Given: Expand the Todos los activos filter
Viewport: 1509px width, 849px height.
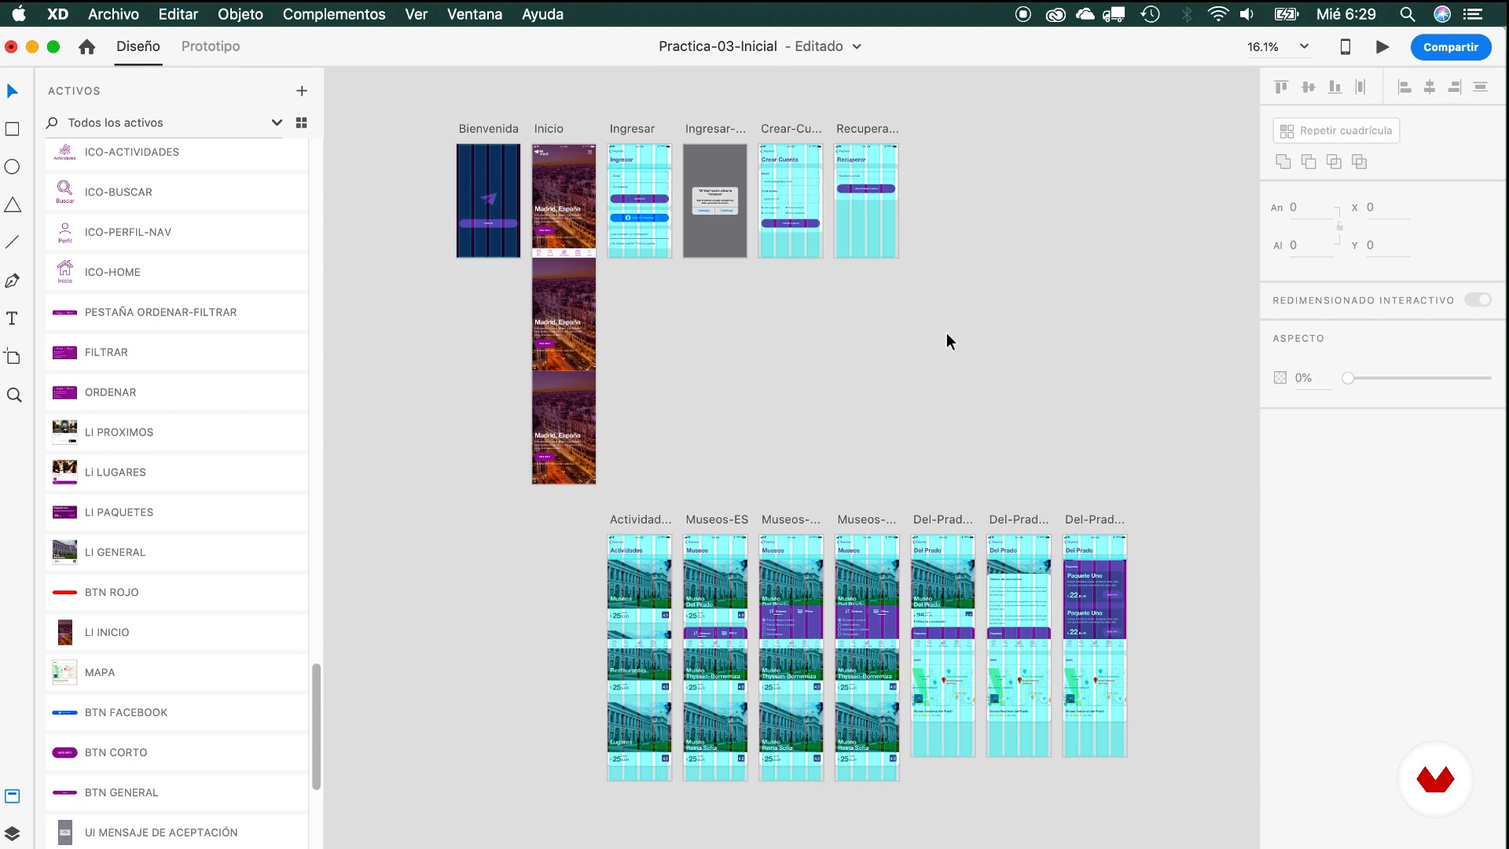Looking at the screenshot, I should pyautogui.click(x=277, y=123).
